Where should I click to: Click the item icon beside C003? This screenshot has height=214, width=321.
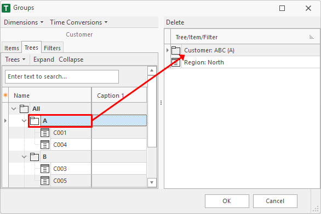point(45,169)
